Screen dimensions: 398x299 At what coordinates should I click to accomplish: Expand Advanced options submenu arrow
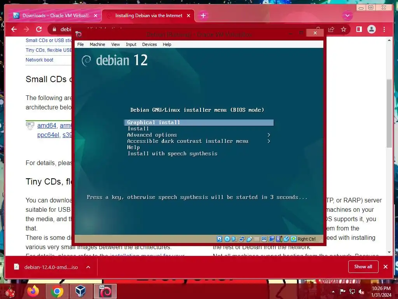pyautogui.click(x=269, y=135)
